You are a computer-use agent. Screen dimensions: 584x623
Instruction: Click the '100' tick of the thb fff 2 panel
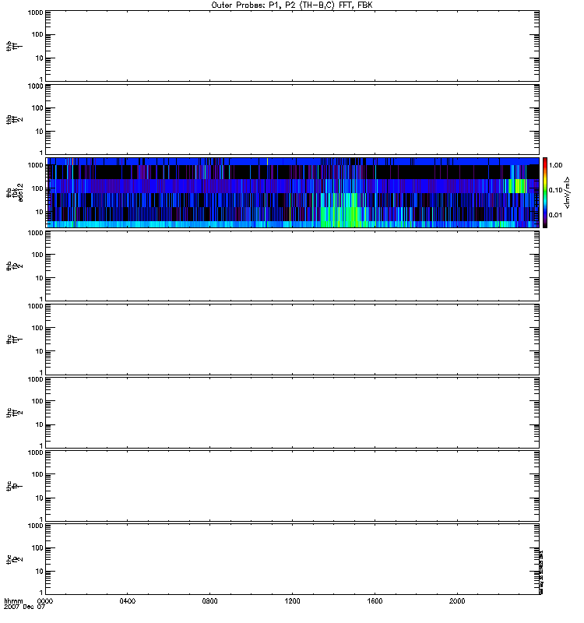(x=37, y=108)
